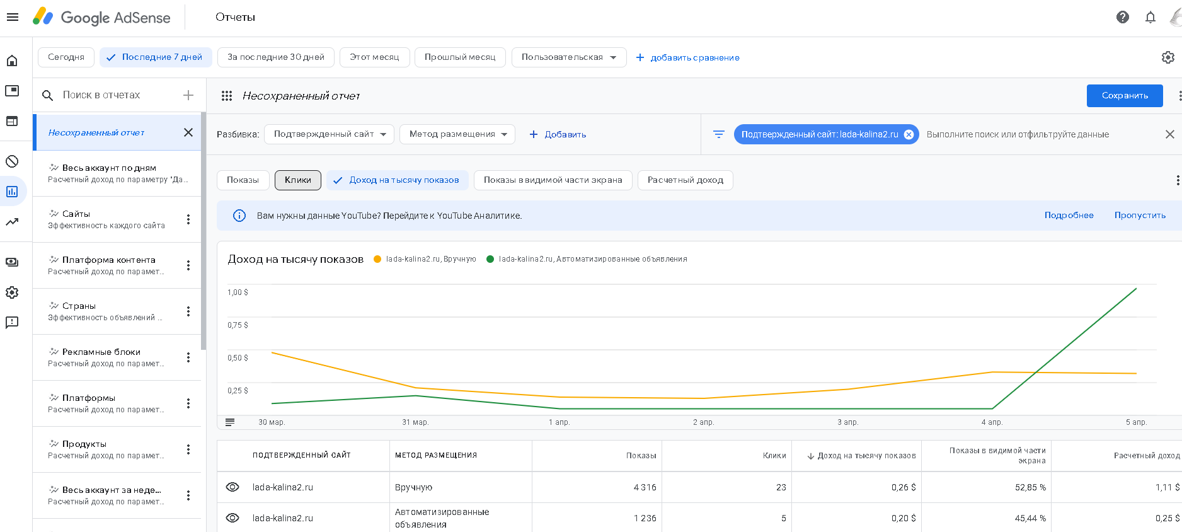
Task: Expand the 'Подтвержденный сайт' breakdown dropdown
Action: pos(330,134)
